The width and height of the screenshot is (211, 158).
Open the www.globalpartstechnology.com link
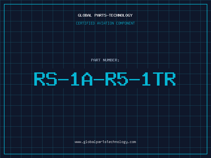[105, 142]
